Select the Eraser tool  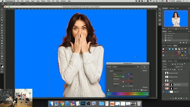(2, 35)
